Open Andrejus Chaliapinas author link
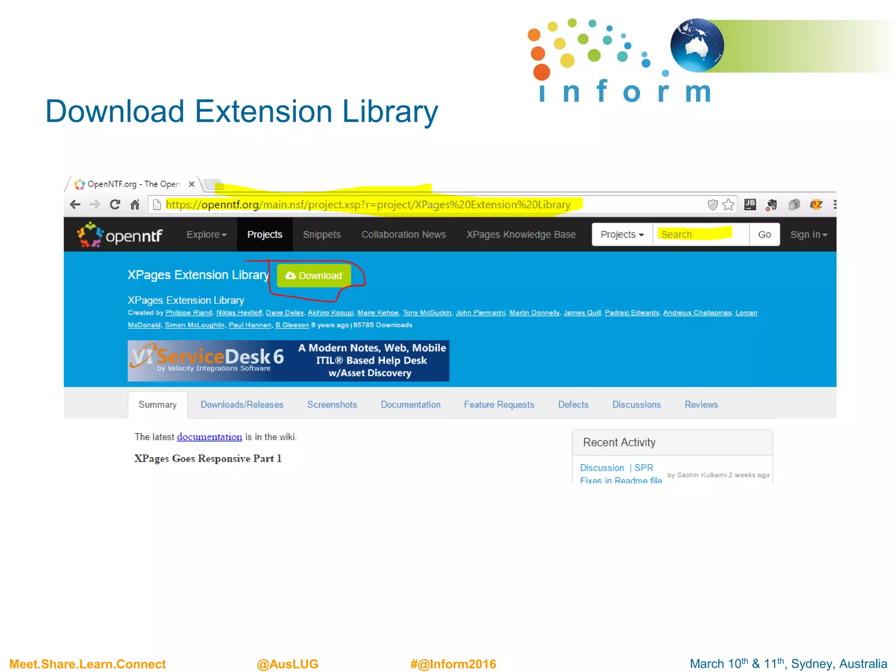The height and width of the screenshot is (672, 896). (x=697, y=313)
